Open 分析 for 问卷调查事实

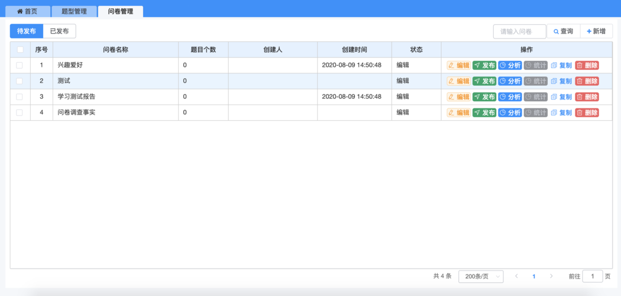pos(510,112)
